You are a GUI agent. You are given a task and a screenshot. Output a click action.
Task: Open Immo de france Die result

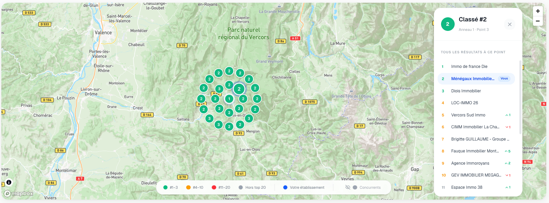pyautogui.click(x=469, y=67)
